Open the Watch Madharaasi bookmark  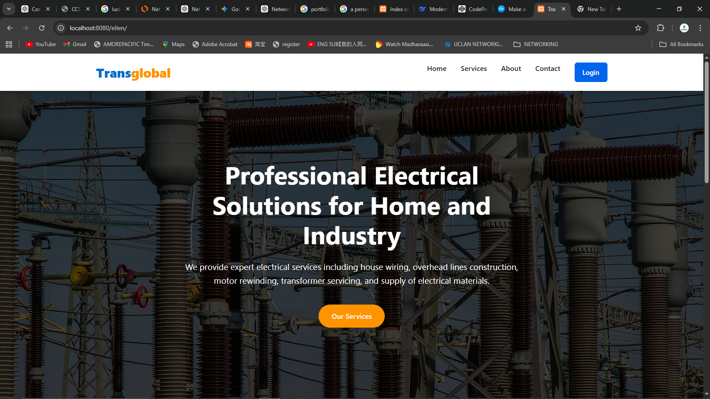tap(404, 44)
